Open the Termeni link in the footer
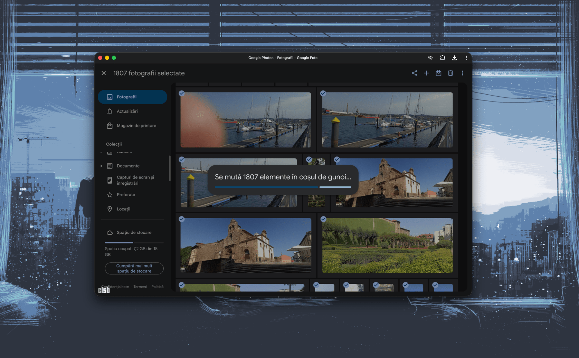The image size is (579, 358). point(140,287)
